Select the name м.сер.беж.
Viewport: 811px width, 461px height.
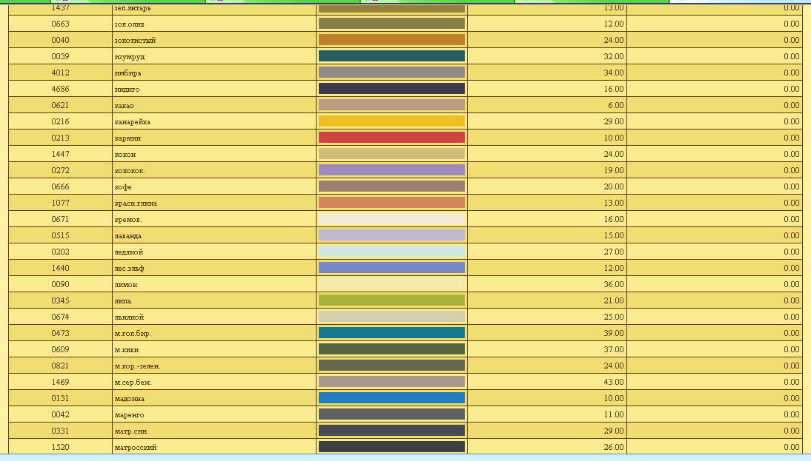coord(133,382)
